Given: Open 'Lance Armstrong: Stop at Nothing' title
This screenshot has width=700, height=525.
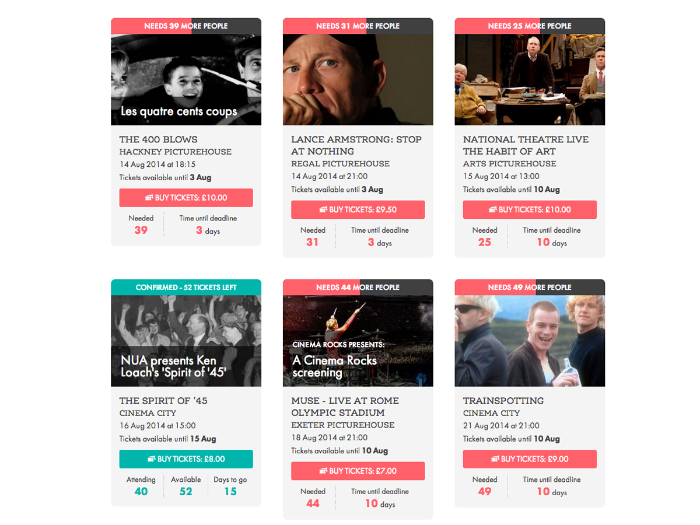Looking at the screenshot, I should click(x=356, y=145).
